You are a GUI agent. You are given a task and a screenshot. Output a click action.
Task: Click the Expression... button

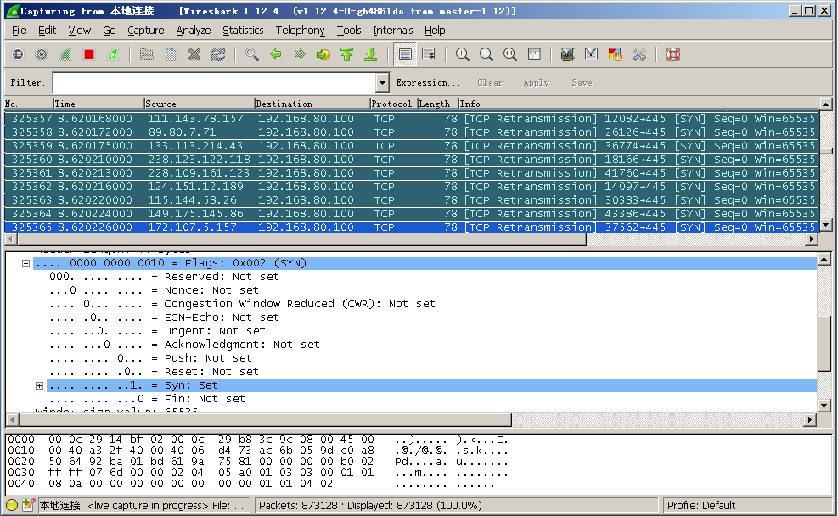(428, 83)
